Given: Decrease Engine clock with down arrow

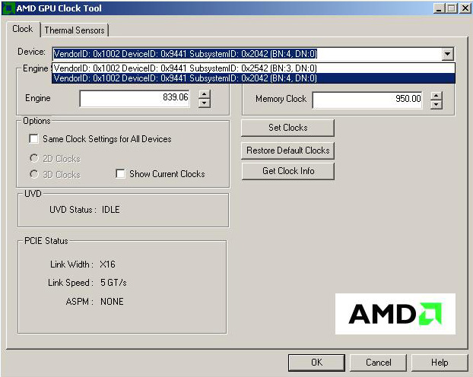Looking at the screenshot, I should click(204, 103).
